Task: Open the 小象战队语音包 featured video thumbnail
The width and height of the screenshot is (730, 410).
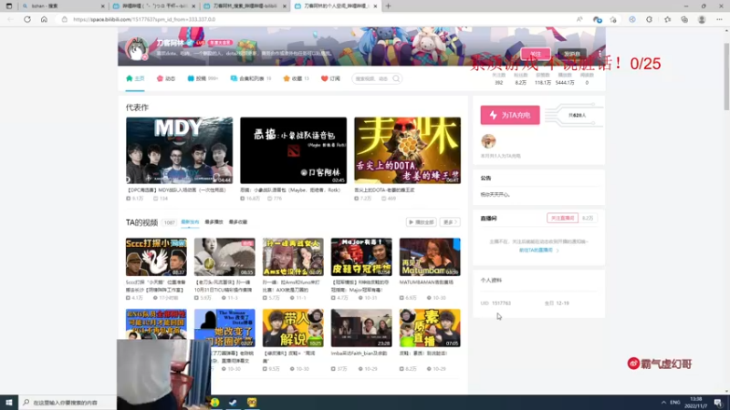Action: 293,150
